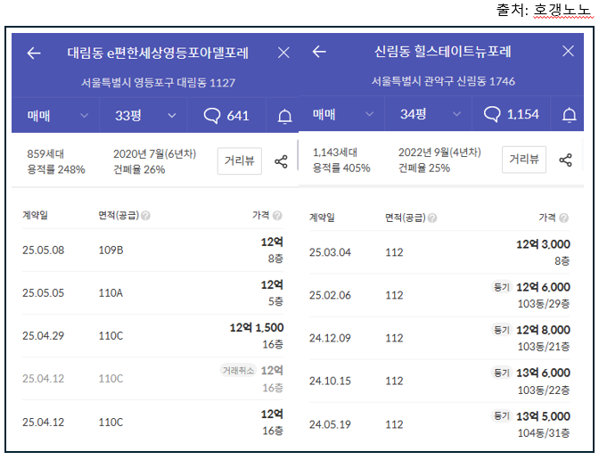Screen dimensions: 599x460
Task: Click the 건폐율 26% value
Action: pos(139,169)
